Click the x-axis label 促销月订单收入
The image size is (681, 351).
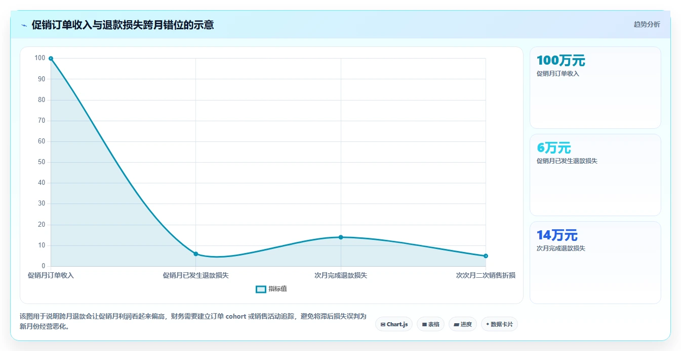pyautogui.click(x=51, y=275)
